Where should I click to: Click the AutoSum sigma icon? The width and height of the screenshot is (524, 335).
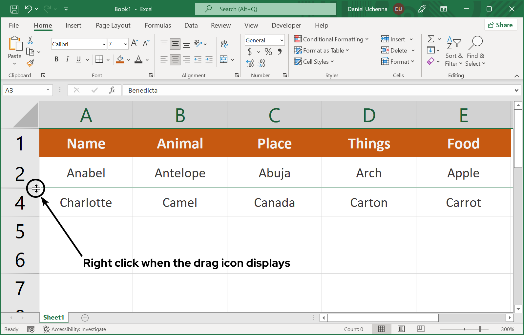pos(431,39)
